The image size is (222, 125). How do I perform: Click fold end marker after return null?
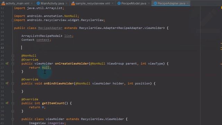click(x=13, y=72)
